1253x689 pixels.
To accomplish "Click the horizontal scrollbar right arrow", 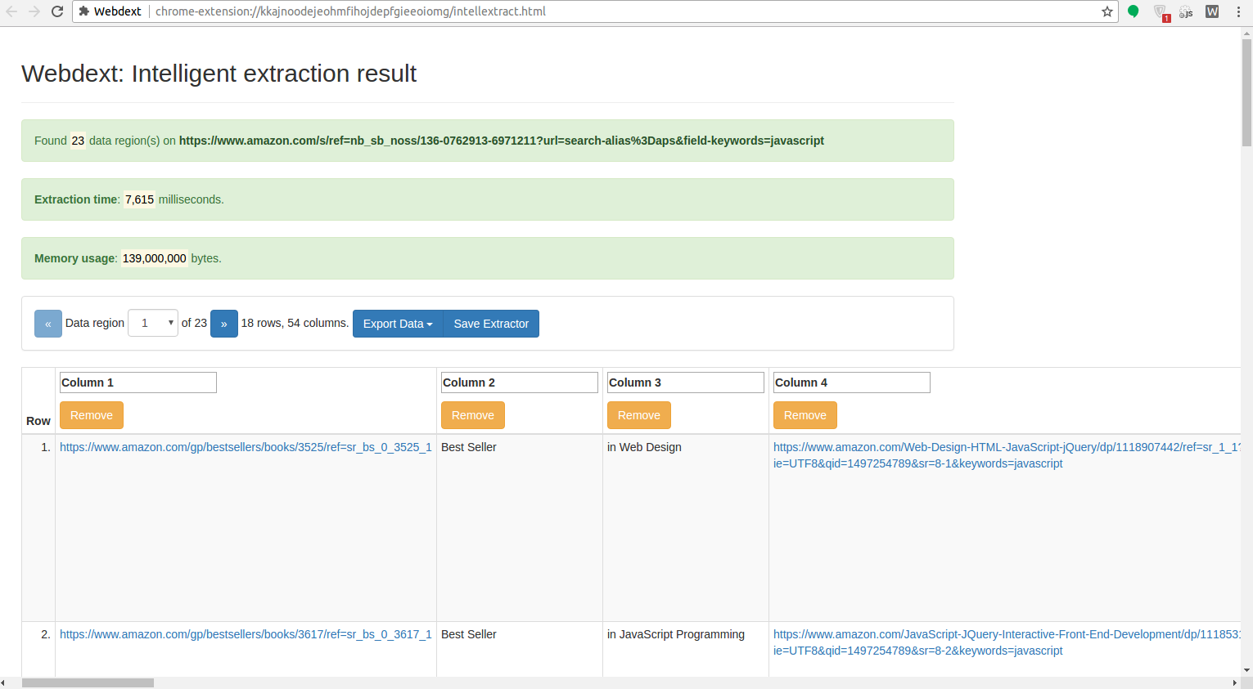I will (x=1235, y=682).
